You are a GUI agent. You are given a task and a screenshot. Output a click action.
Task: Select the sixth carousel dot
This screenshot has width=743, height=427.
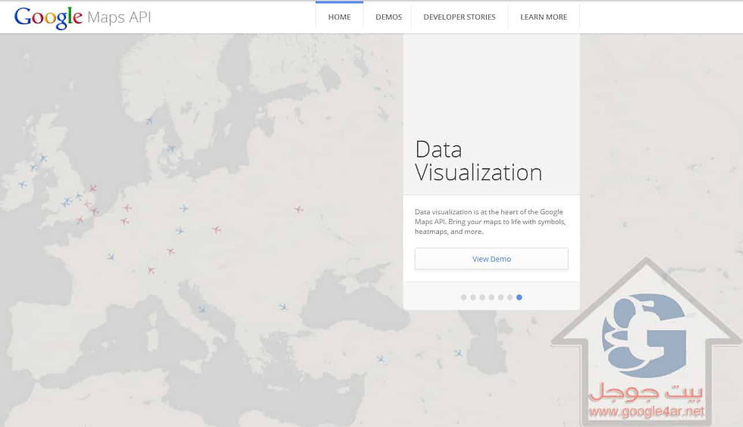tap(509, 298)
